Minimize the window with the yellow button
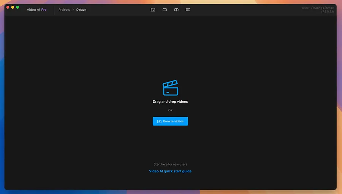This screenshot has height=194, width=342. pyautogui.click(x=13, y=8)
